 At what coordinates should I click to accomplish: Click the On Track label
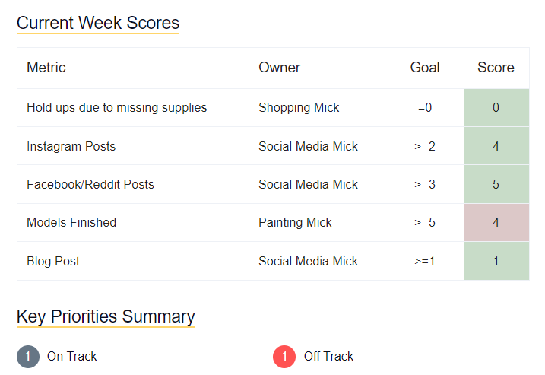[x=72, y=356]
